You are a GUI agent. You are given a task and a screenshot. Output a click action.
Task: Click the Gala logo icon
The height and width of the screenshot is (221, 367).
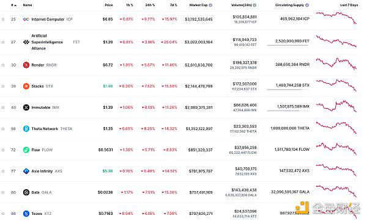click(26, 192)
